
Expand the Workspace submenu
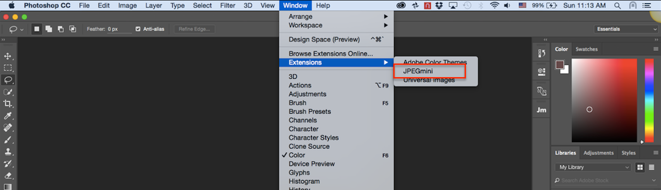pos(336,25)
